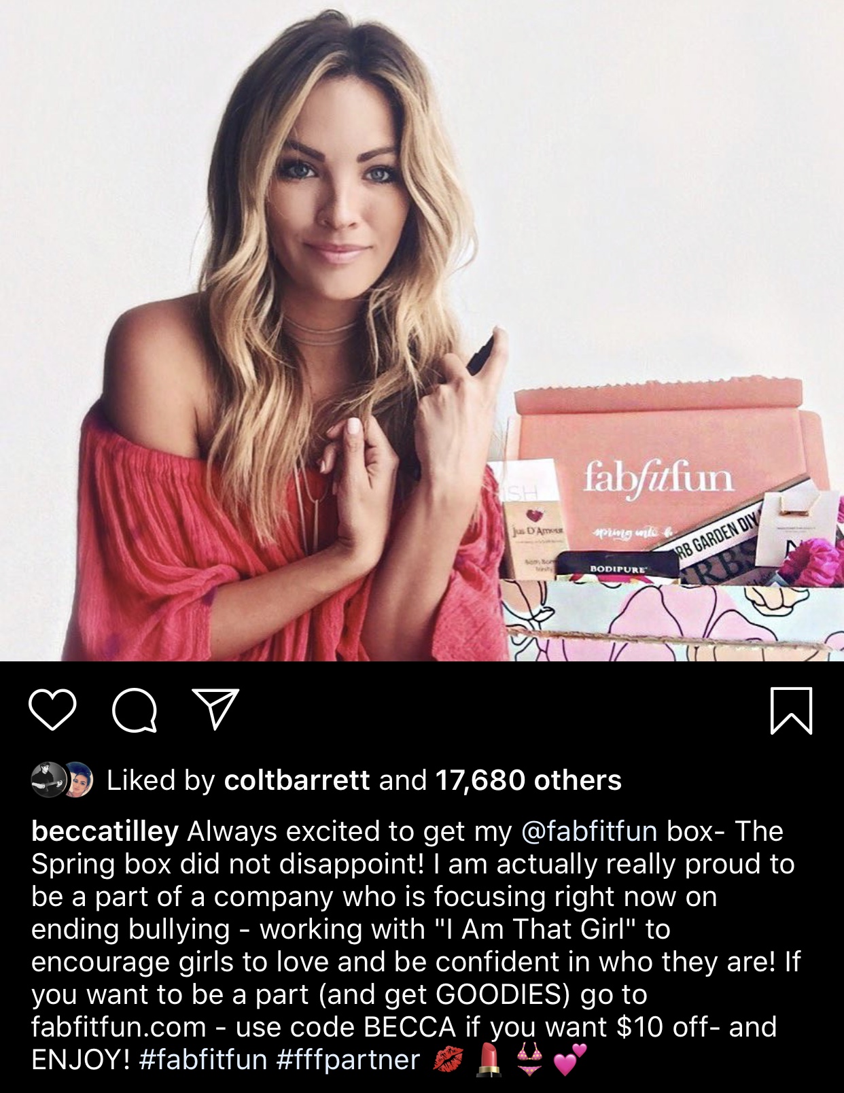The image size is (844, 1093).
Task: Open the @fabfitfun mention
Action: pyautogui.click(x=589, y=831)
